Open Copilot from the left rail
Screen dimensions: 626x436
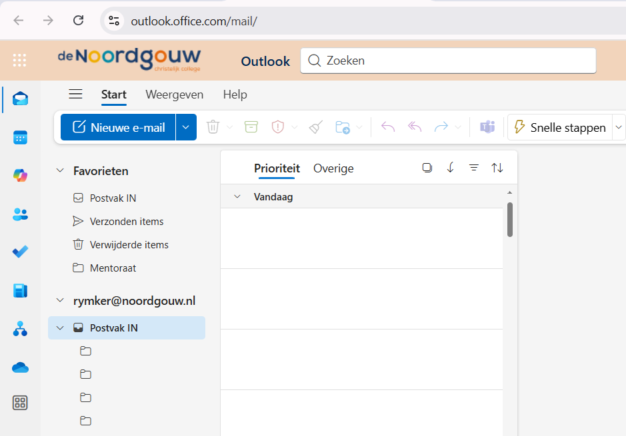tap(20, 176)
